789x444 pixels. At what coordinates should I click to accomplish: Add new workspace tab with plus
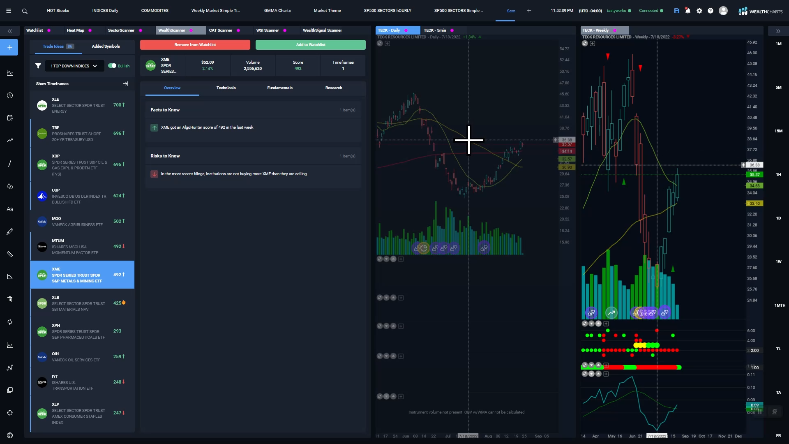529,11
